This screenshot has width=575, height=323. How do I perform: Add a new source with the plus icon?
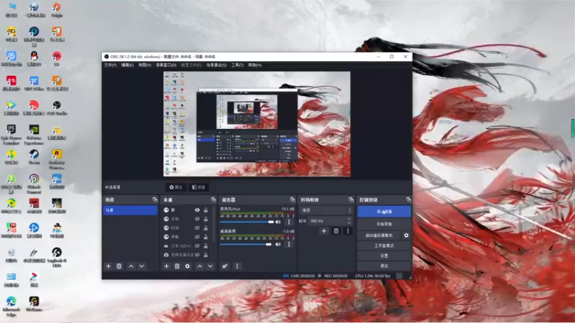[166, 266]
